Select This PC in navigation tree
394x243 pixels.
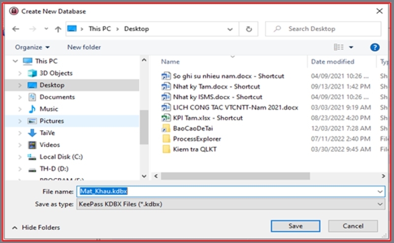pyautogui.click(x=46, y=61)
